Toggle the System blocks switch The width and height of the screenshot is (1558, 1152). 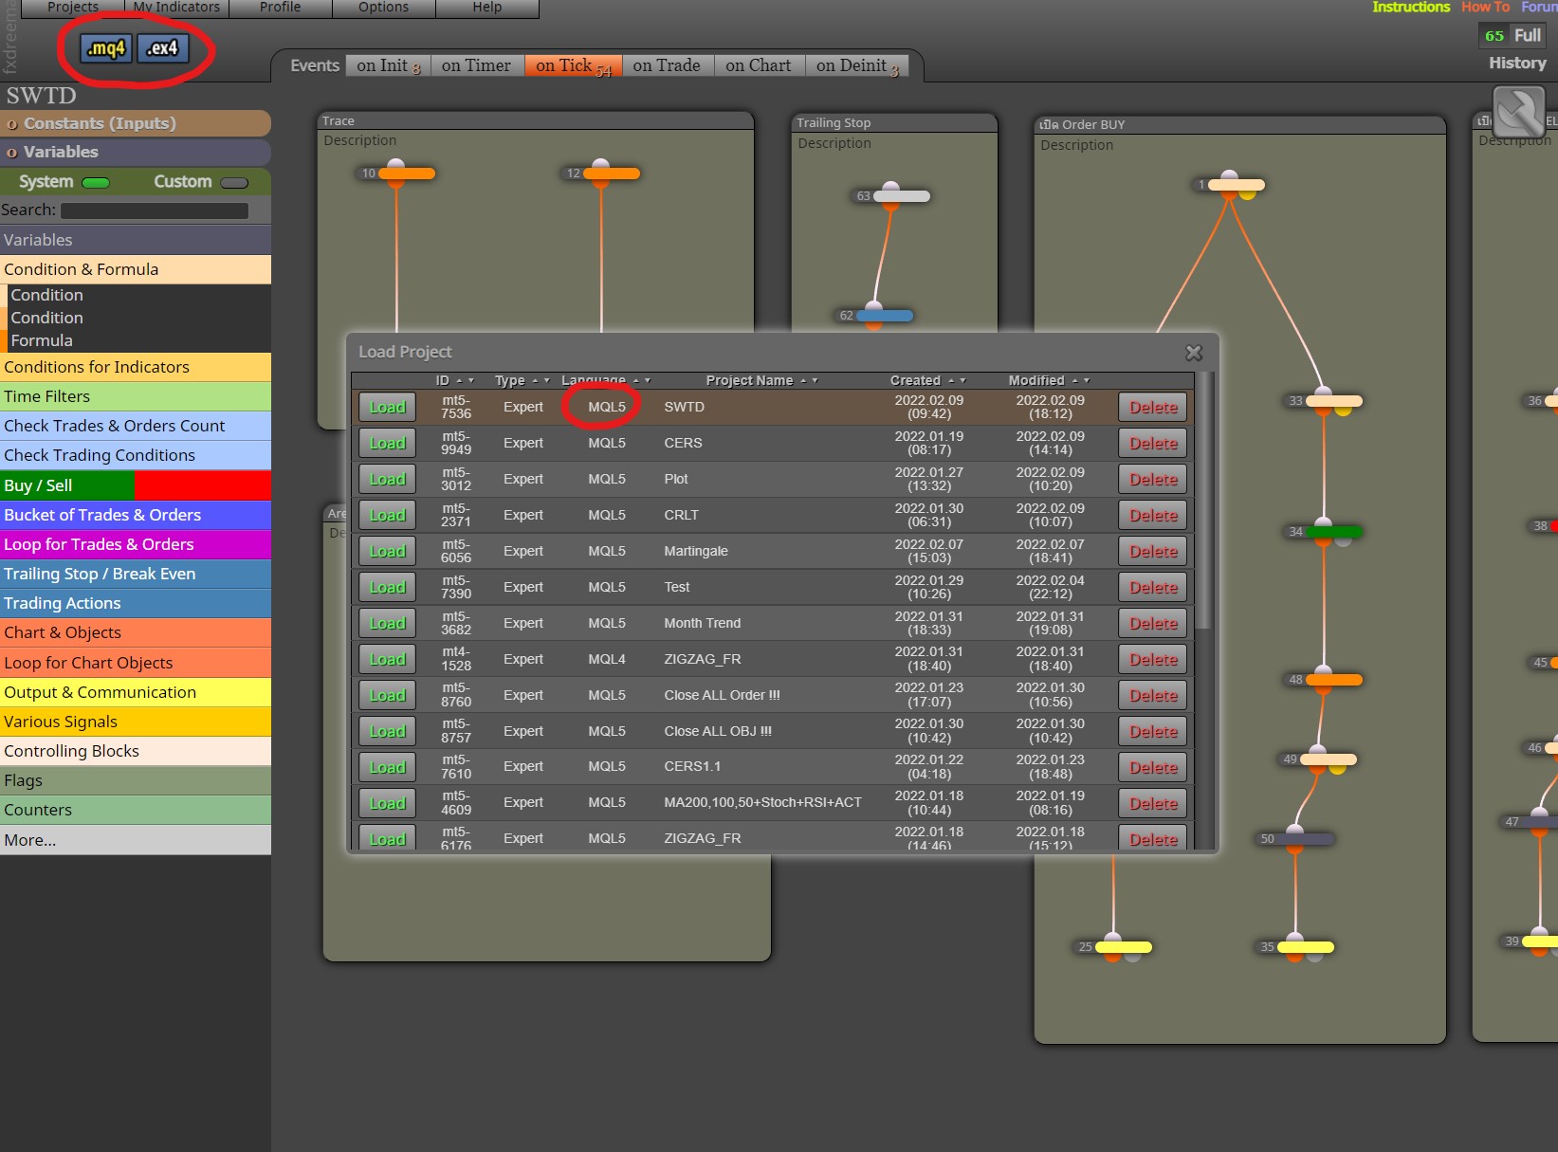96,182
